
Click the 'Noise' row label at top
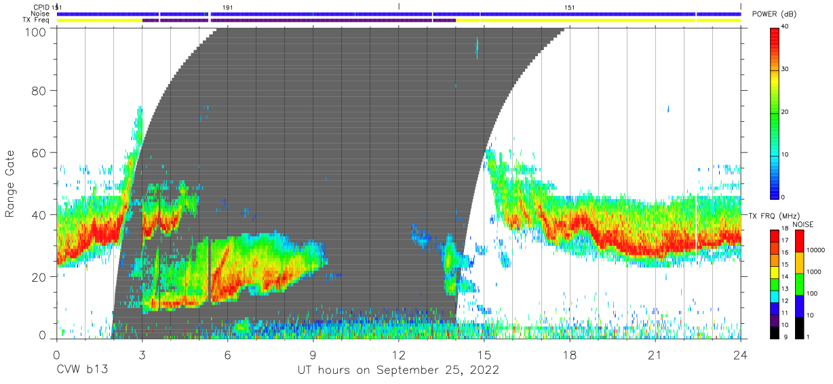39,14
